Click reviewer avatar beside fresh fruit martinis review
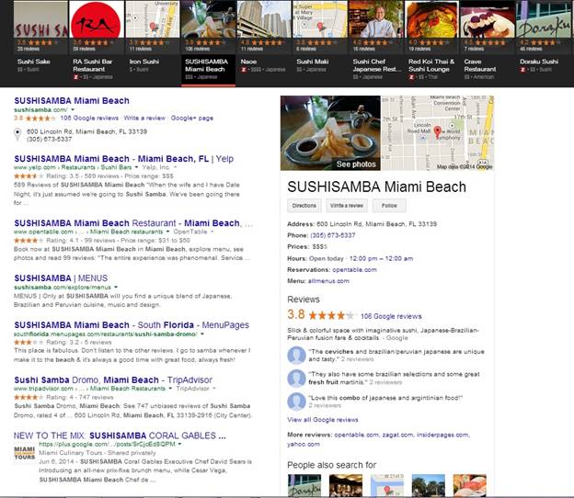 (296, 378)
